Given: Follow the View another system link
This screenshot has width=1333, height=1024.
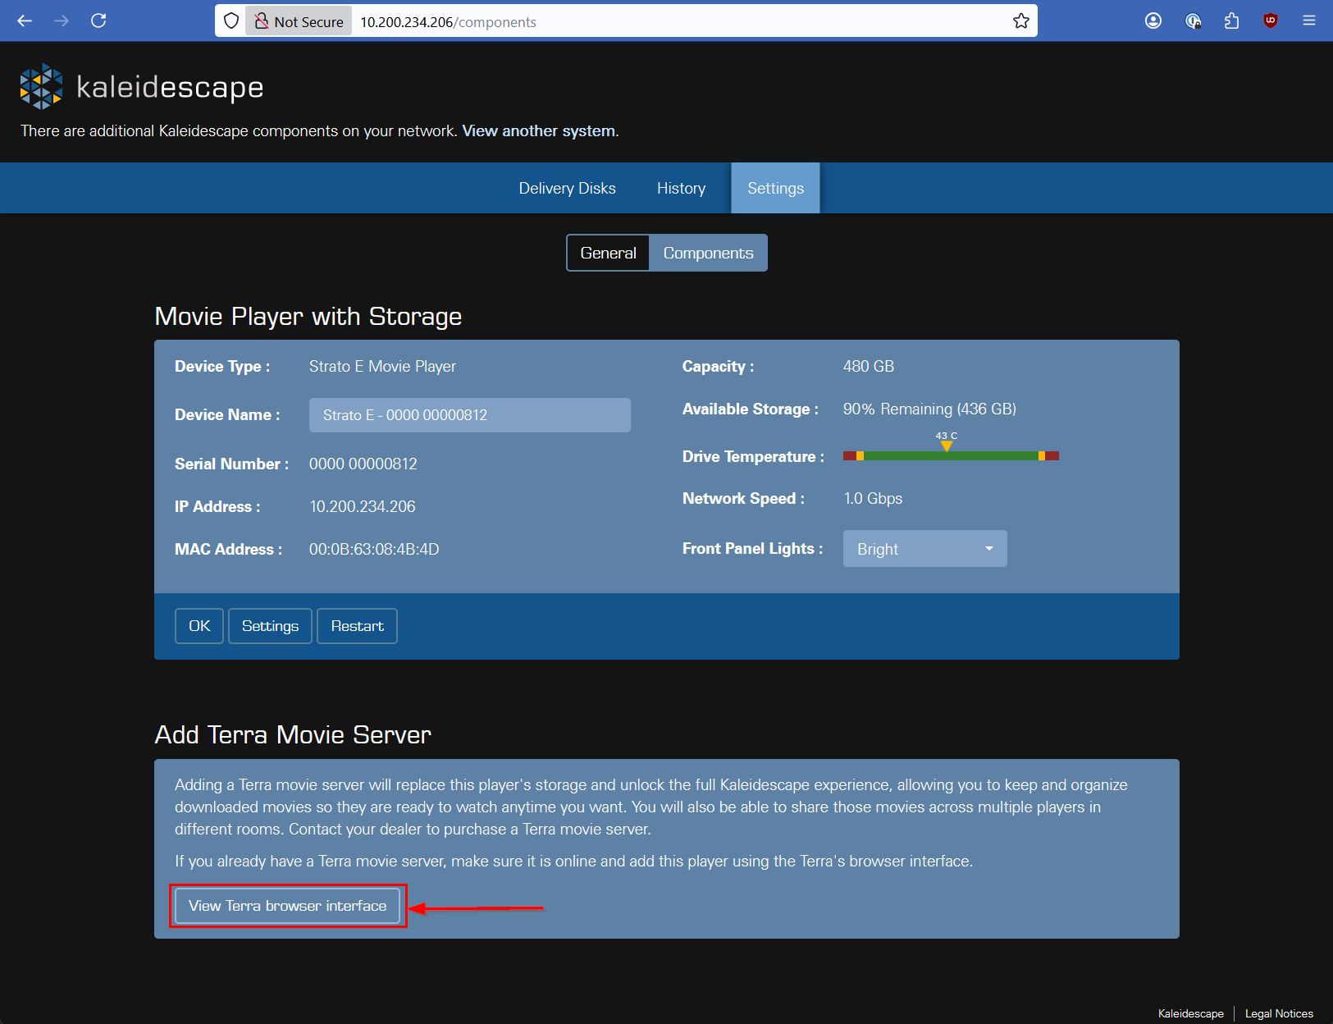Looking at the screenshot, I should point(539,131).
